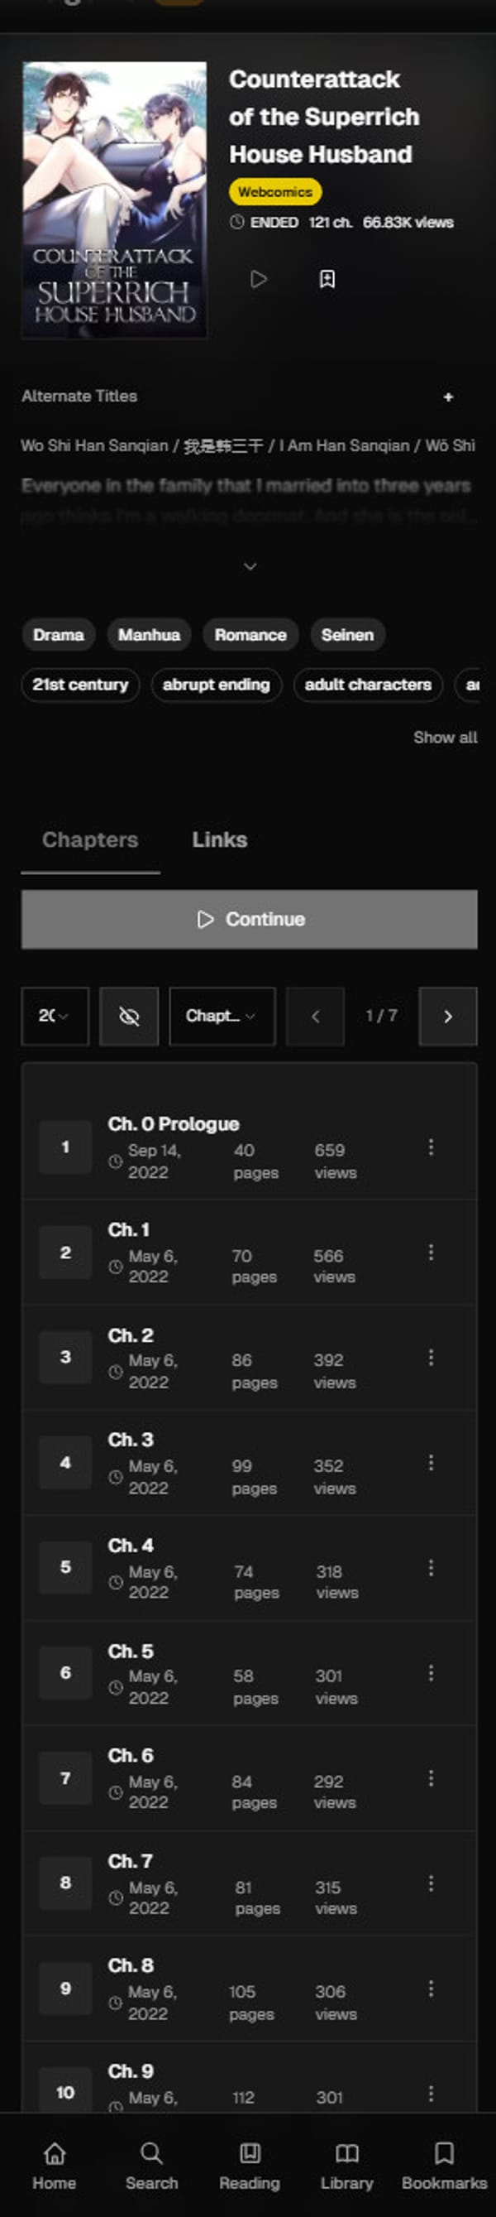
Task: Open three-dot menu for Ch. 5
Action: [431, 1673]
